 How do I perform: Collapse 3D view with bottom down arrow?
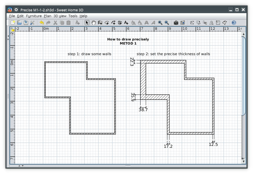pyautogui.click(x=23, y=166)
